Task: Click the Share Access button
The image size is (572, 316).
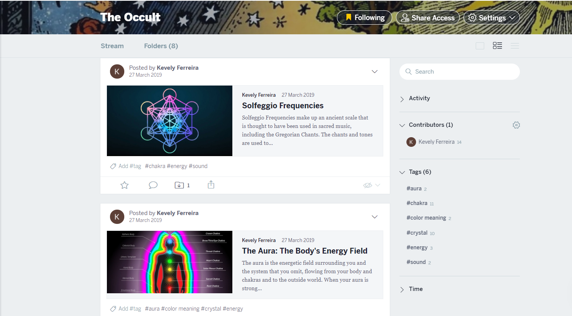Action: click(428, 17)
